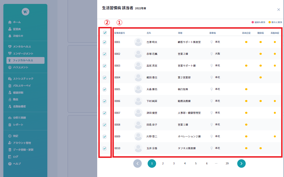Click location pin for 大阪 in row 0002
Screen dimensions: 284x177
(211, 54)
